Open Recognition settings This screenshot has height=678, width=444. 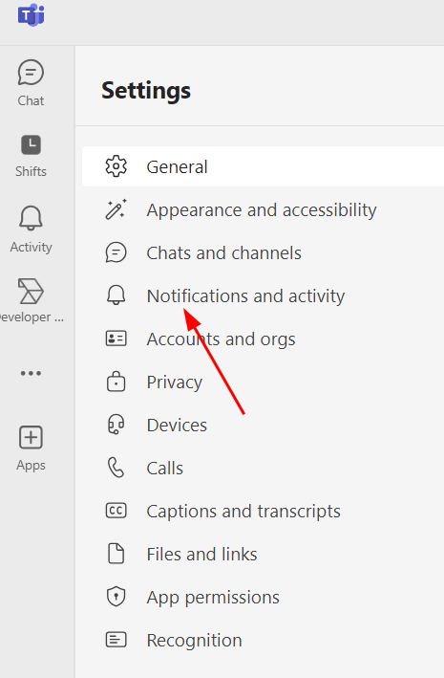195,641
